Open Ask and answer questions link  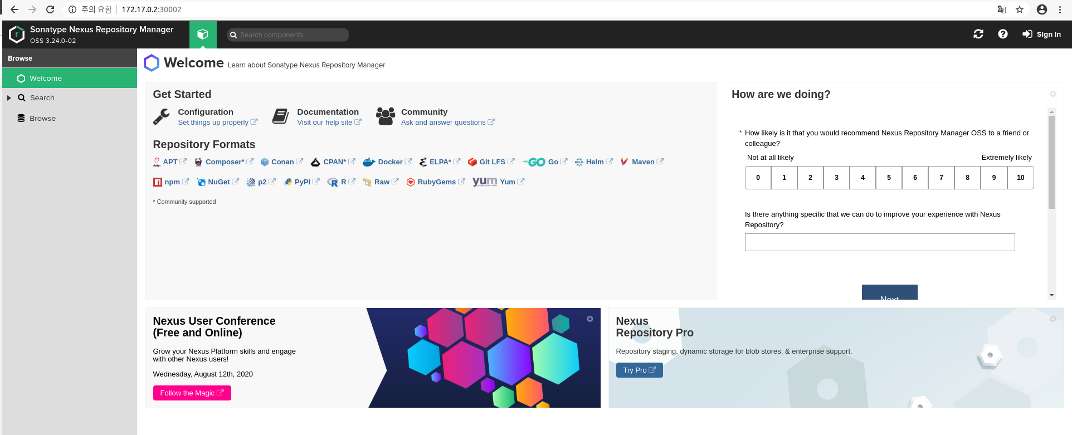point(447,123)
